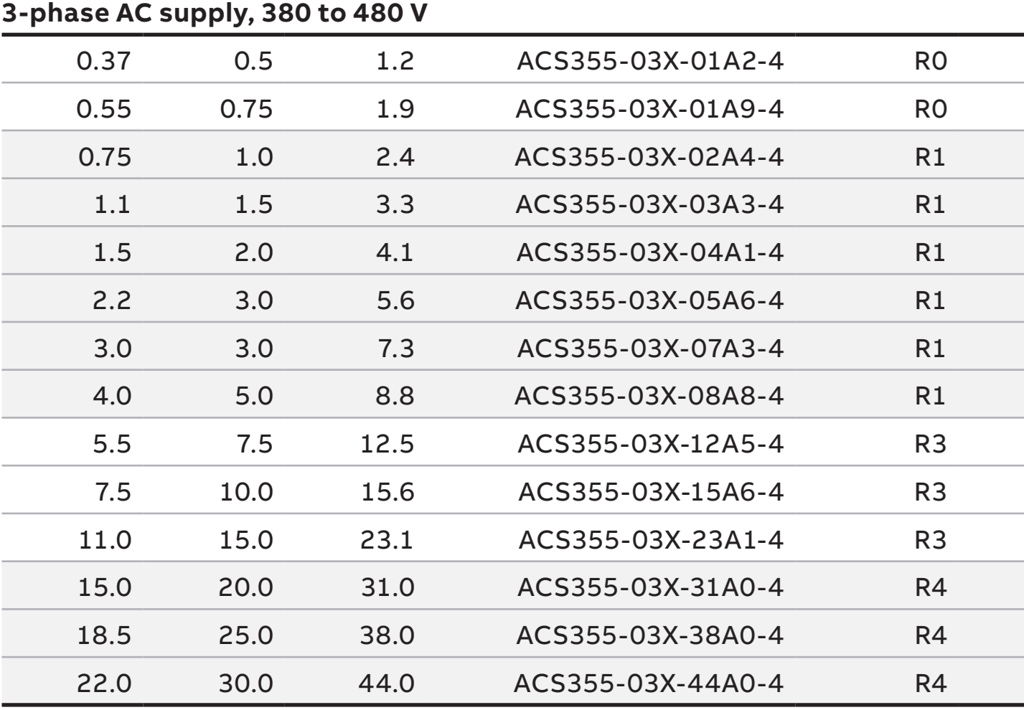The image size is (1024, 710).
Task: Select the ACS355-03X-44A0-4 cell
Action: 649,683
